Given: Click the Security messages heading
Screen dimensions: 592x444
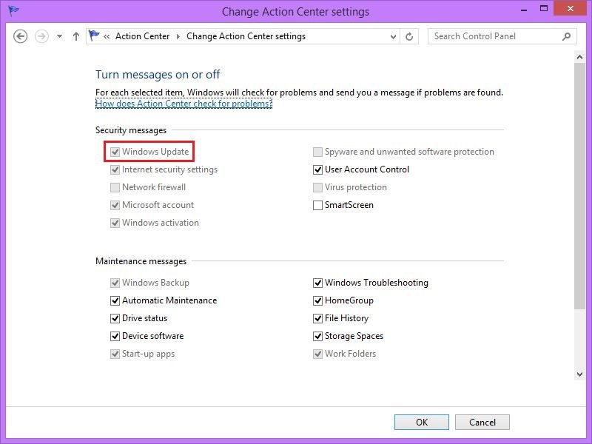Looking at the screenshot, I should 131,130.
